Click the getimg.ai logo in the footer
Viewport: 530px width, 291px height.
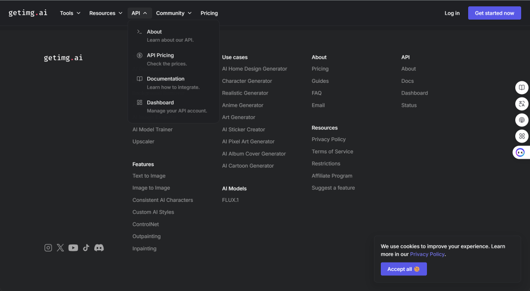(x=63, y=58)
